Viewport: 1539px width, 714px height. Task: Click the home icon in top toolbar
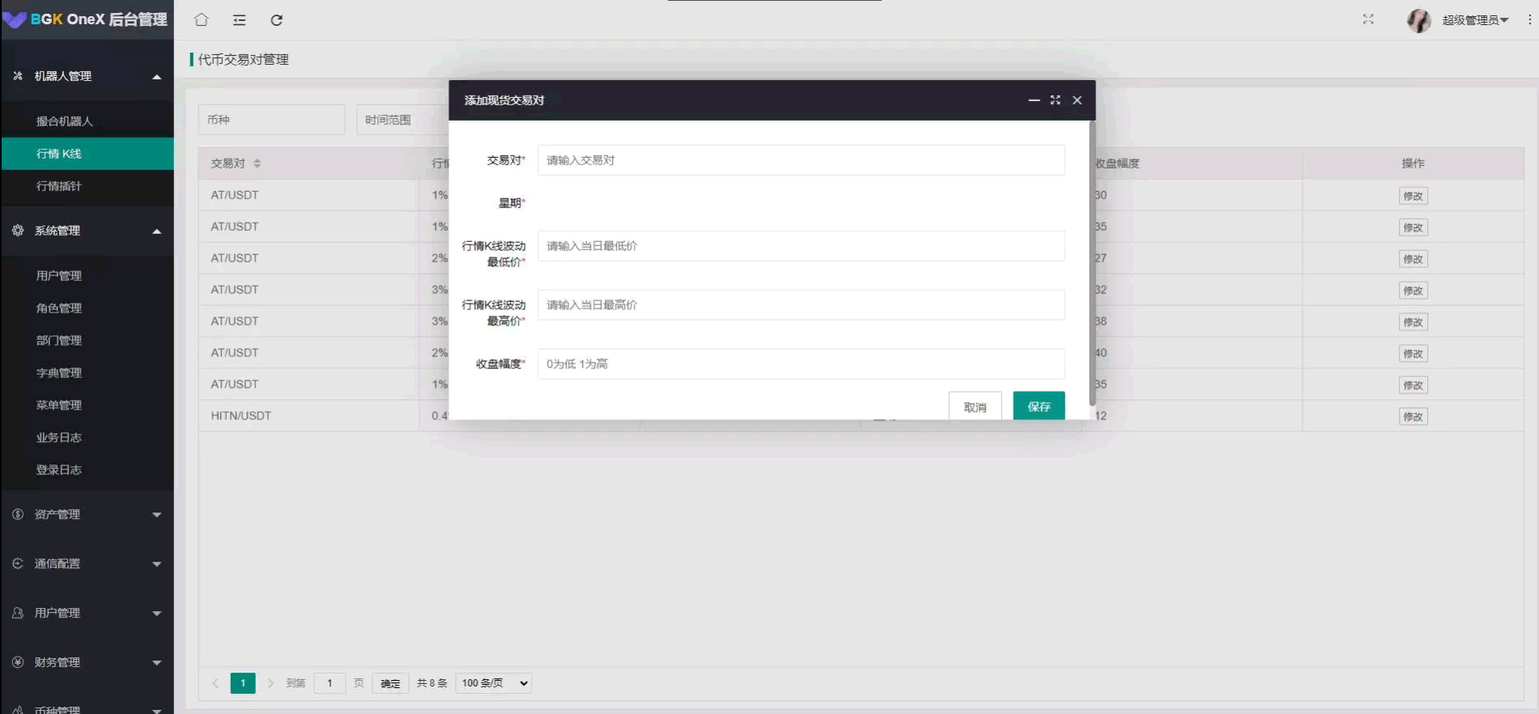[202, 19]
